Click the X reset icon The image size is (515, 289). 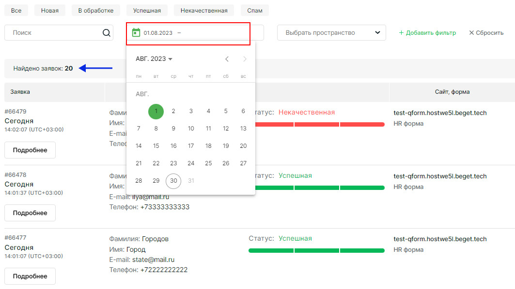click(471, 33)
